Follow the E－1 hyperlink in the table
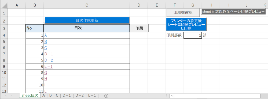The height and width of the screenshot is (99, 268). (x=48, y=67)
